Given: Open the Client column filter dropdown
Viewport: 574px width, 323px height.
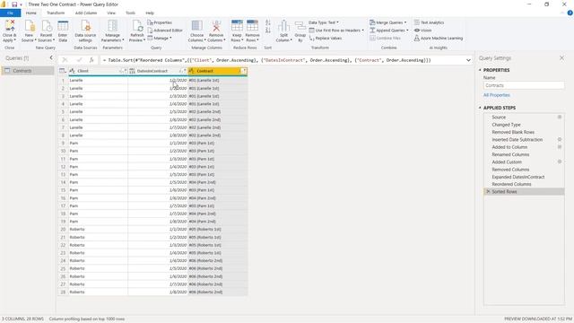Looking at the screenshot, I should pos(124,71).
